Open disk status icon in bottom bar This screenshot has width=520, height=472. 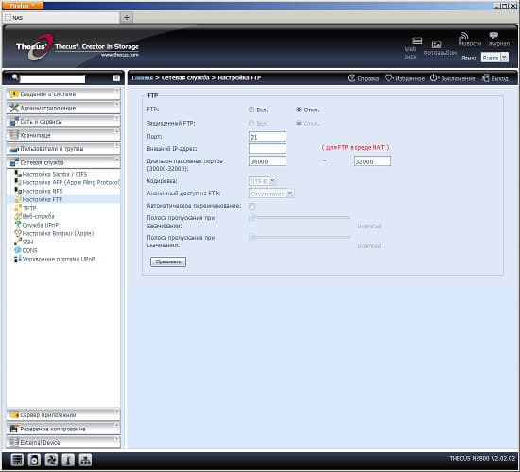(x=34, y=460)
